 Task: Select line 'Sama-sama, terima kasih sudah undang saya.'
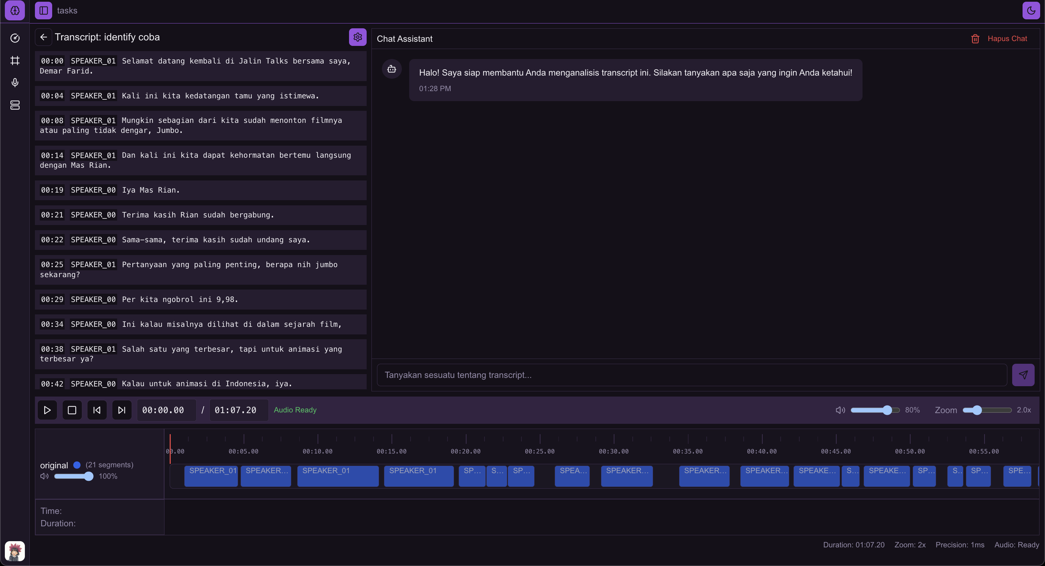click(x=200, y=240)
